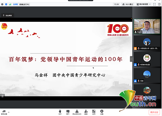This screenshot has width=162, height=116.
Task: Click the red leave meeting button
Action: (154, 112)
